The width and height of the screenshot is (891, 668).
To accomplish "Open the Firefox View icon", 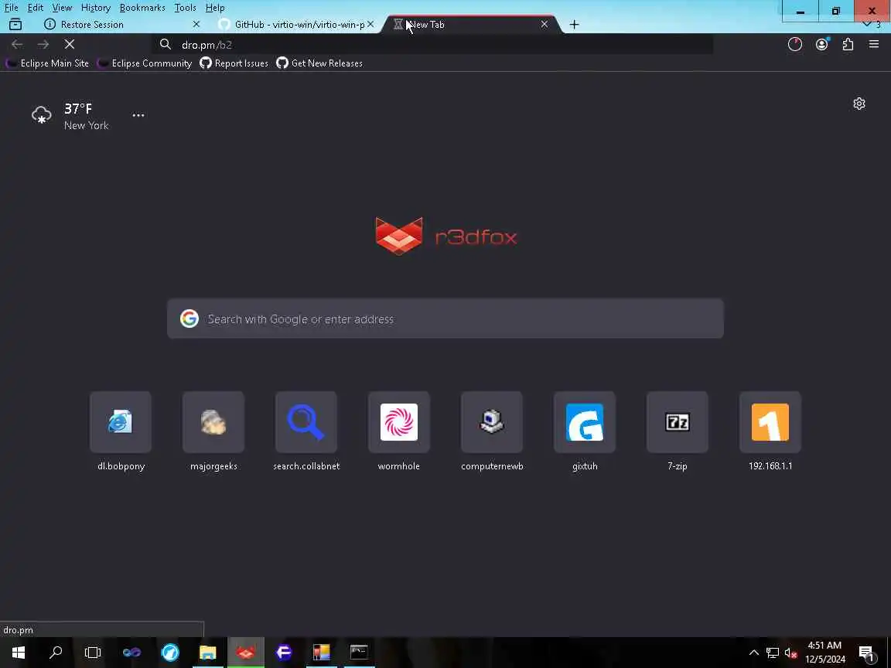I will click(x=15, y=25).
